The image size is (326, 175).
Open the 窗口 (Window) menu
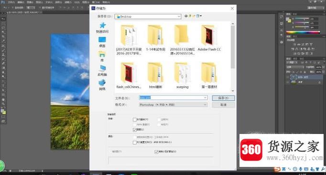96,2
